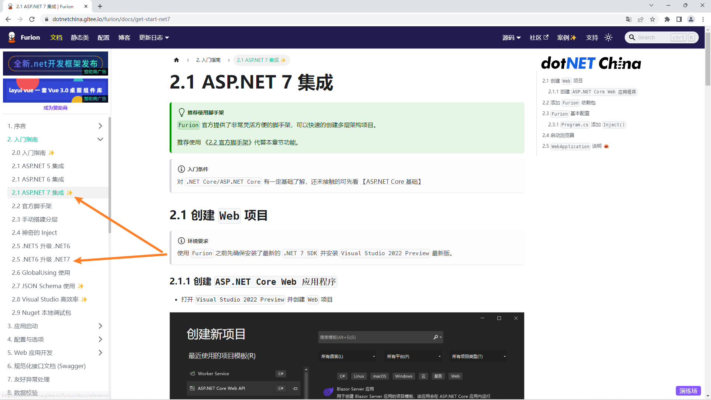Click the 演练场 playground button
The image size is (711, 400).
688,391
